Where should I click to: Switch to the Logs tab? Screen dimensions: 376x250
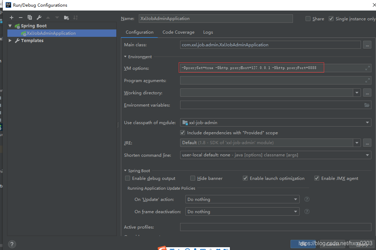coord(208,32)
